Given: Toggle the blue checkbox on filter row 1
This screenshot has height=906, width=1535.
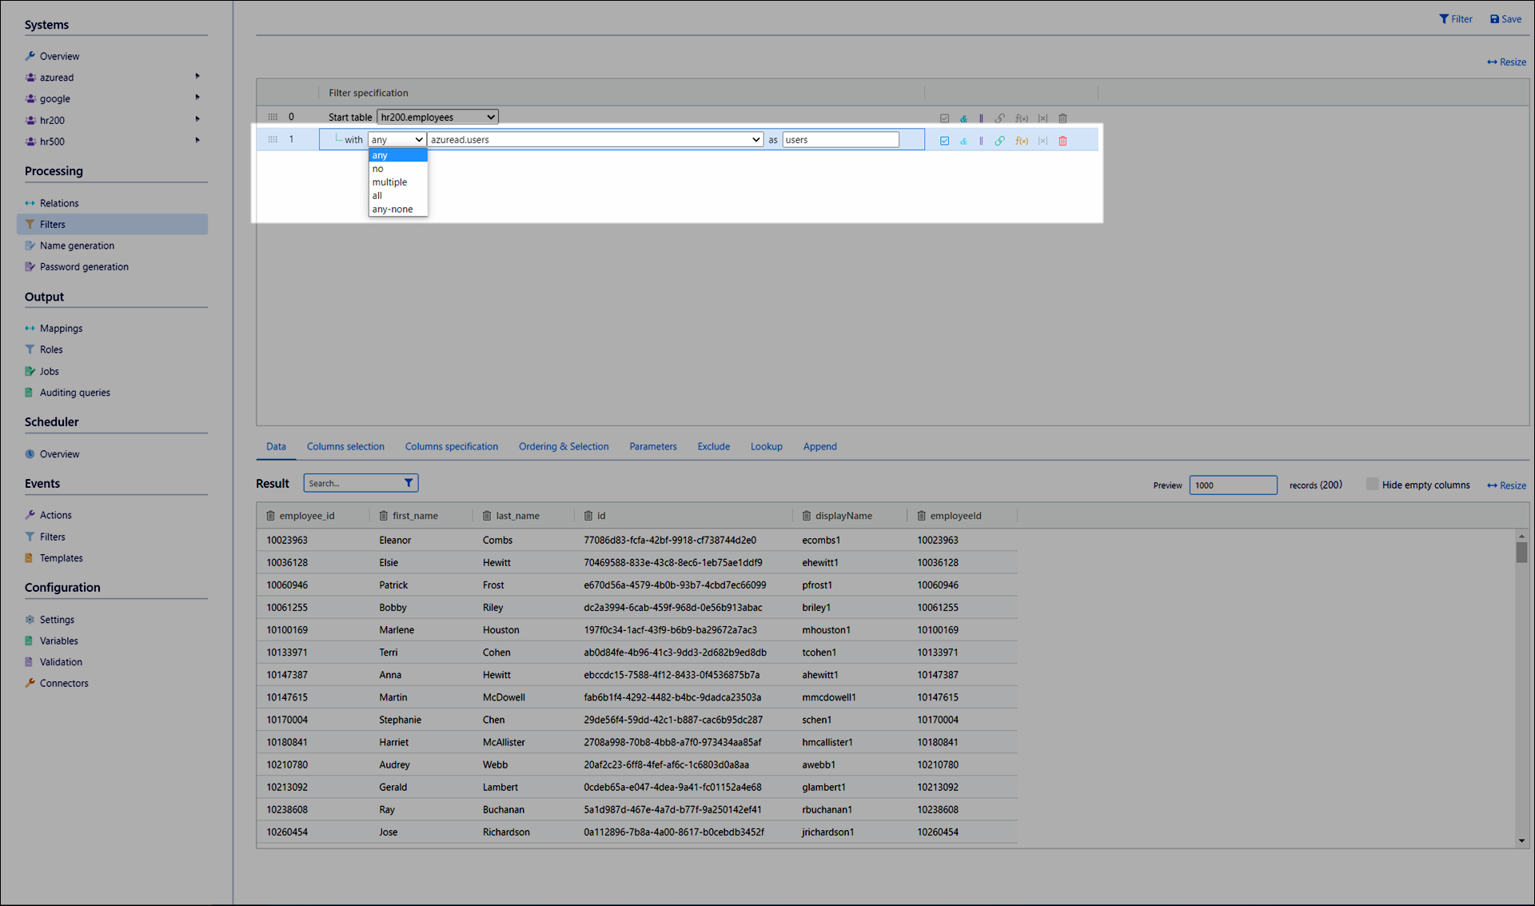Looking at the screenshot, I should pyautogui.click(x=944, y=141).
